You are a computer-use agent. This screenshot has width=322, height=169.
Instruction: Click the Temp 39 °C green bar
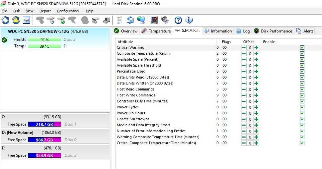click(45, 46)
